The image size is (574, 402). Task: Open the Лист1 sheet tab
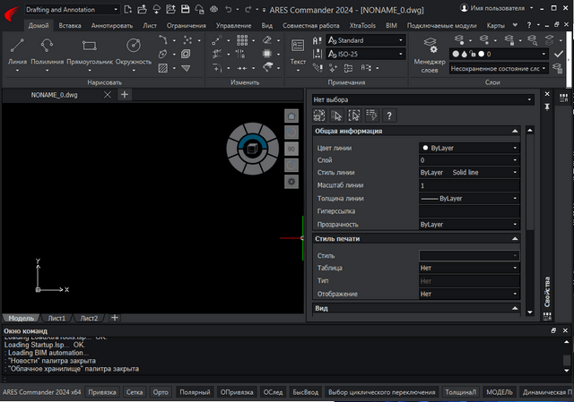click(57, 318)
